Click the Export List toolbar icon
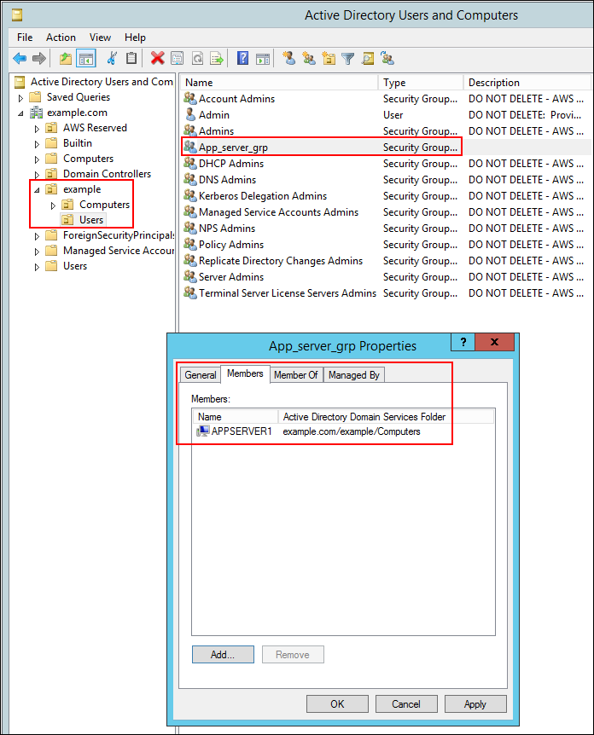This screenshot has height=735, width=594. [217, 59]
